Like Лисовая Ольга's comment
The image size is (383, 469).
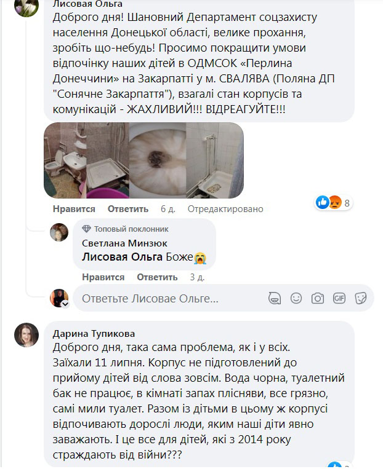(x=74, y=209)
